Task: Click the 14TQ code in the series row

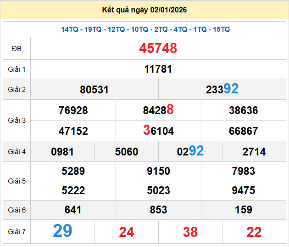Action: click(69, 29)
